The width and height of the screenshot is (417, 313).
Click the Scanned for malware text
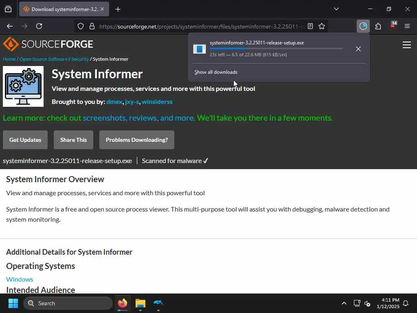click(x=175, y=161)
